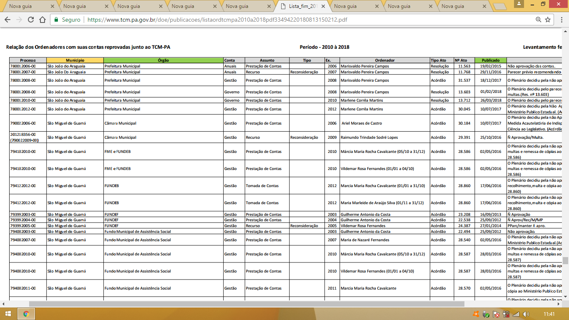Screen dimensions: 569x320
Task: Click the Órgão column header
Action: (x=163, y=60)
